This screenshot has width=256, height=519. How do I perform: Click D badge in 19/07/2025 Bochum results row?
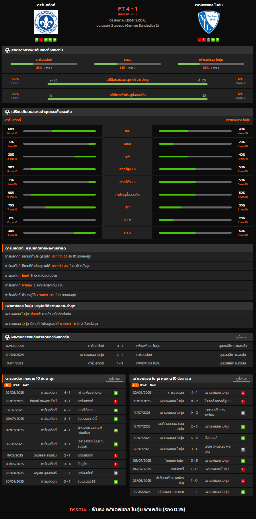click(243, 413)
